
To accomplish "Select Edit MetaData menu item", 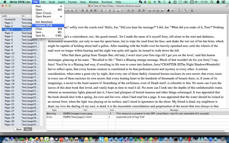I will 48,22.
